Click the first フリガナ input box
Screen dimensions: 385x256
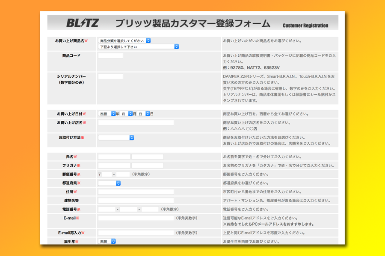tap(114, 166)
